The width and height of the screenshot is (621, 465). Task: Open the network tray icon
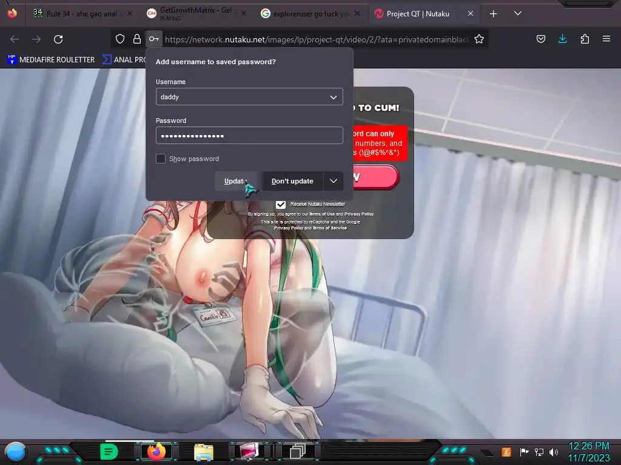[x=539, y=452]
